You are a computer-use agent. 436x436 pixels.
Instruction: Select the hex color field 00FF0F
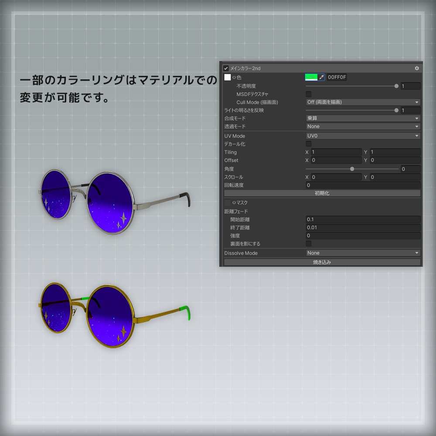(x=337, y=77)
